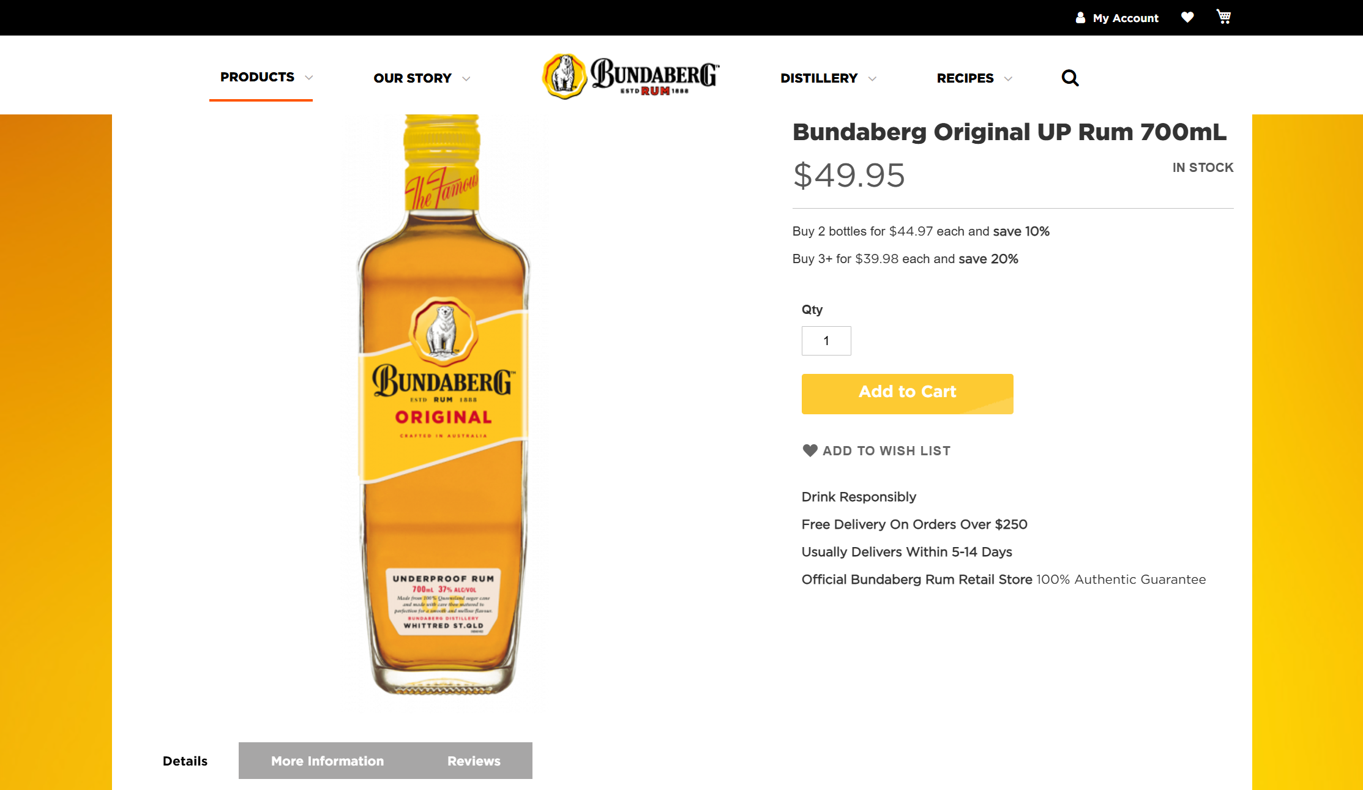Open the shopping cart icon
This screenshot has width=1363, height=790.
(1223, 17)
